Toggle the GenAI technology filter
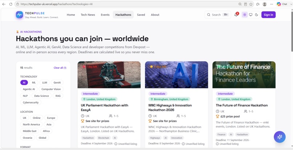 [57, 83]
